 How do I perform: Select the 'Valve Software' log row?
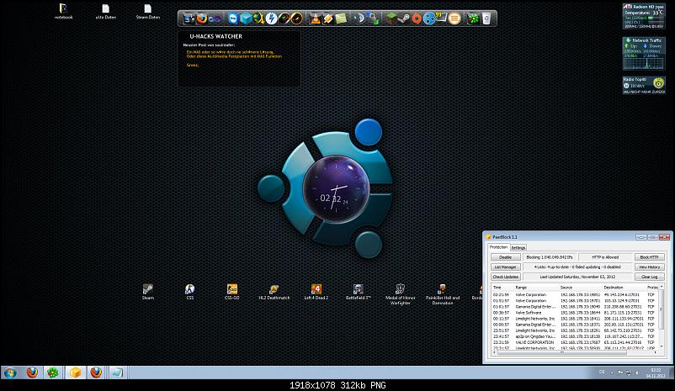pyautogui.click(x=575, y=313)
